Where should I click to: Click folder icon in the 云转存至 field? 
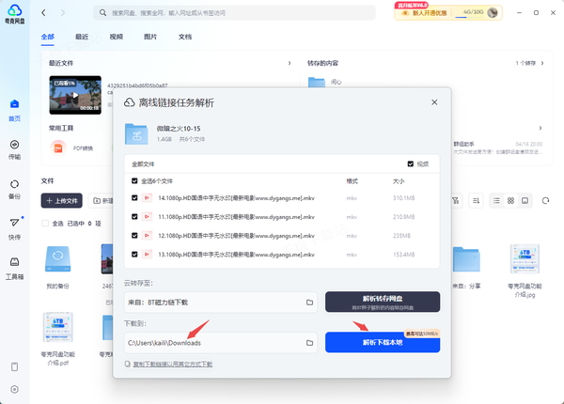(x=309, y=303)
